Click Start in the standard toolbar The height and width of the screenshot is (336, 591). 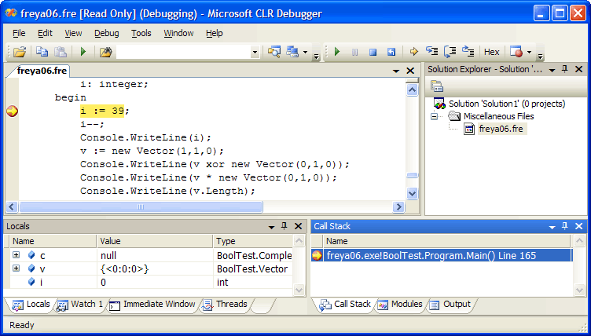click(83, 52)
